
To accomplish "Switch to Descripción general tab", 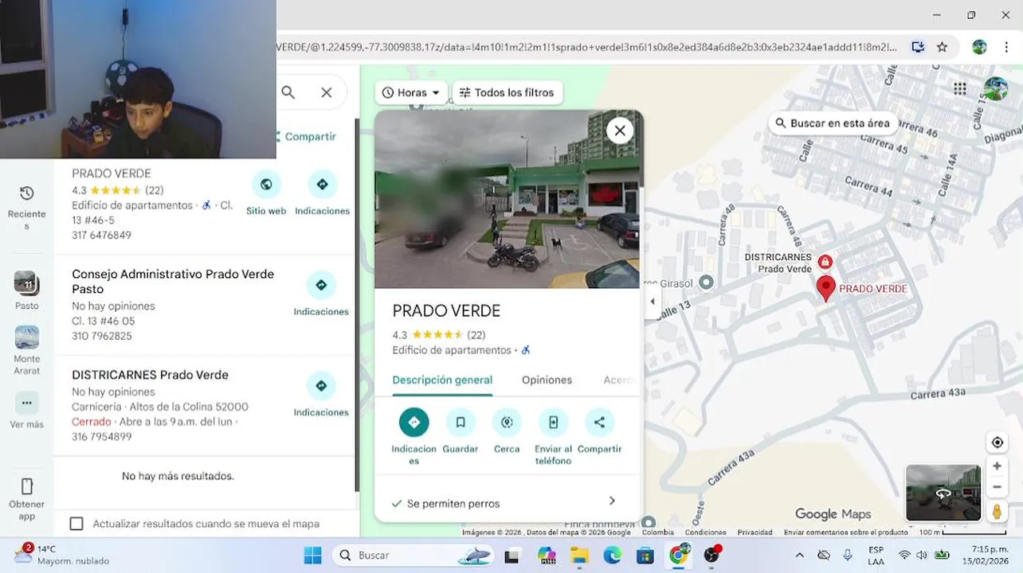I will 442,380.
